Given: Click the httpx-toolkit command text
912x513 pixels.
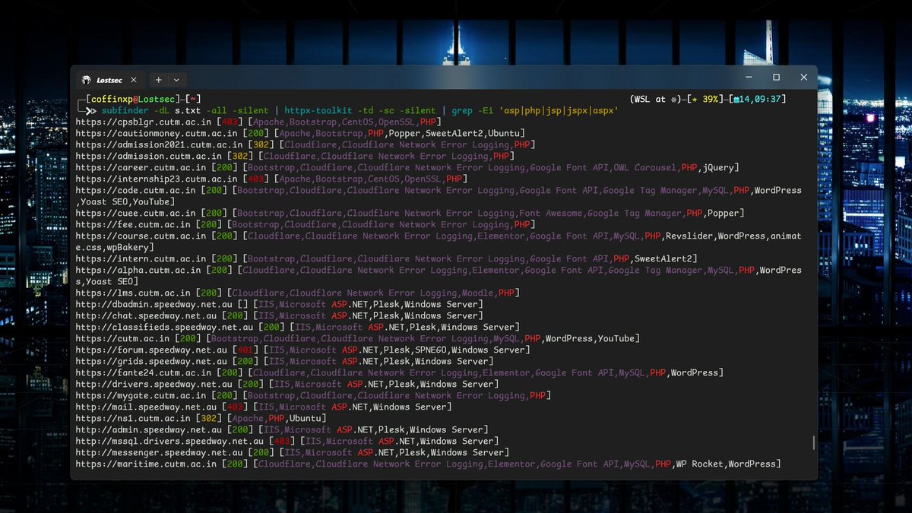Looking at the screenshot, I should coord(319,111).
